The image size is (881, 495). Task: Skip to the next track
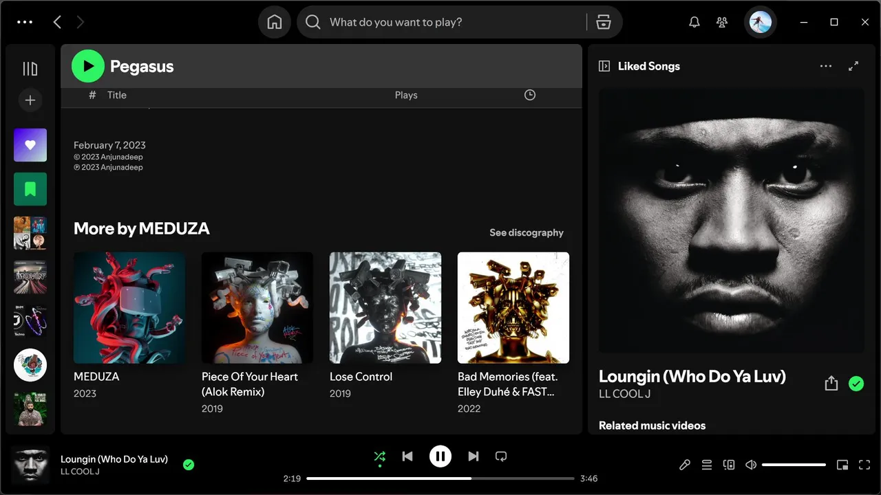click(x=474, y=456)
